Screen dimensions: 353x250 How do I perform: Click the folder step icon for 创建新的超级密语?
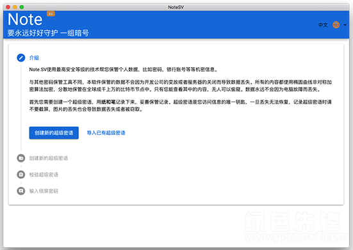[21, 158]
